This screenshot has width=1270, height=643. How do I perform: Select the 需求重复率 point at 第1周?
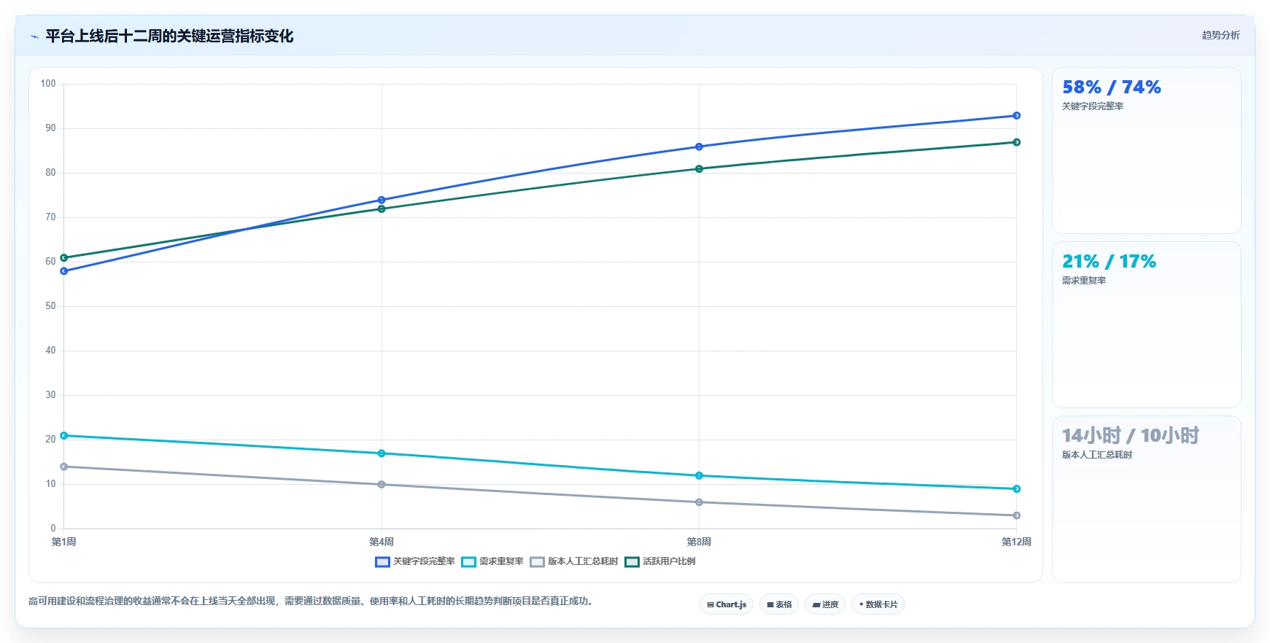pos(64,435)
